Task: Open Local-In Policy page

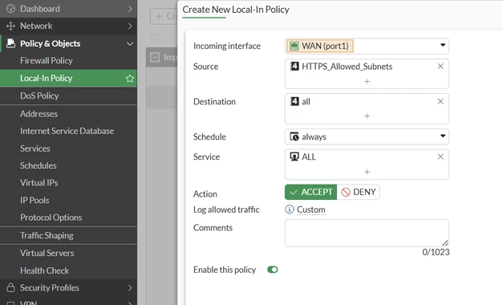Action: pos(68,79)
